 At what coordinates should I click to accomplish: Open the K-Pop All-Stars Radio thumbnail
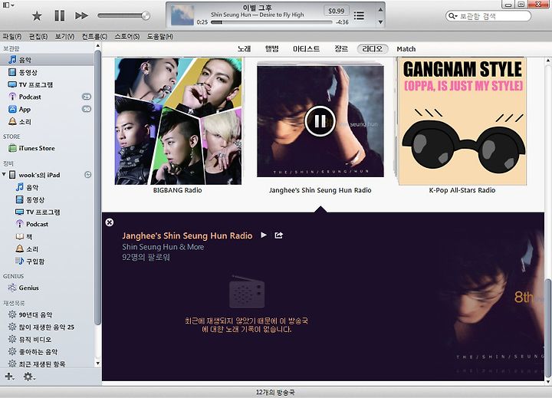tap(462, 121)
